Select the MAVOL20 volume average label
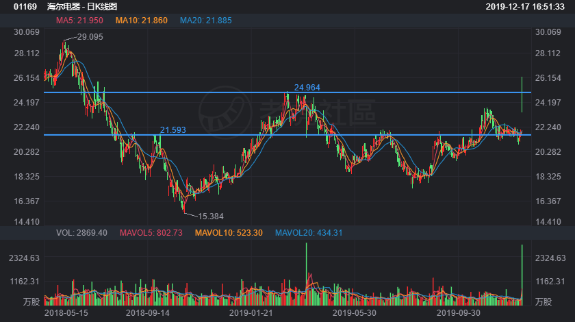 [x=309, y=233]
